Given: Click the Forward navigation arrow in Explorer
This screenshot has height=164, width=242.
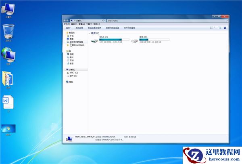Looking at the screenshot, I should point(67,21).
